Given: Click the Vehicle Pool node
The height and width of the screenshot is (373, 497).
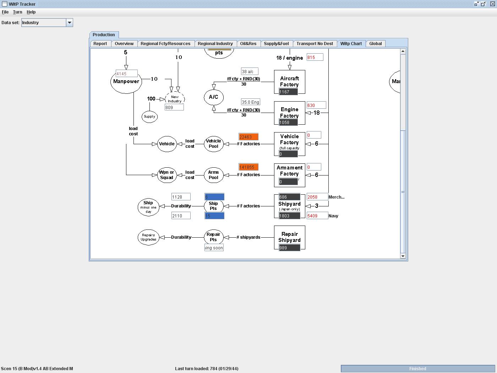Looking at the screenshot, I should coord(213,144).
